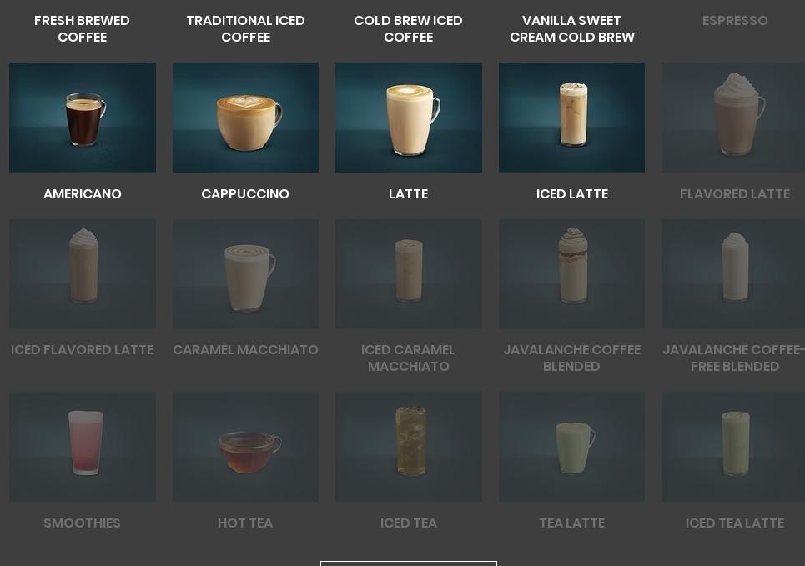
Task: Open the Hot Tea cup image
Action: tap(245, 447)
